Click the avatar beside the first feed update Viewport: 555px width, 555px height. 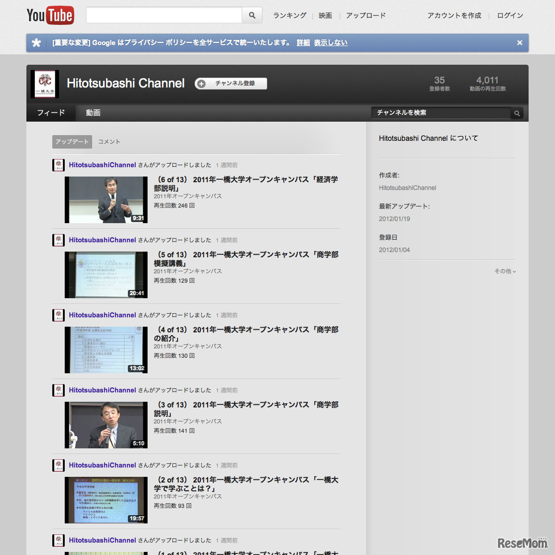(58, 165)
